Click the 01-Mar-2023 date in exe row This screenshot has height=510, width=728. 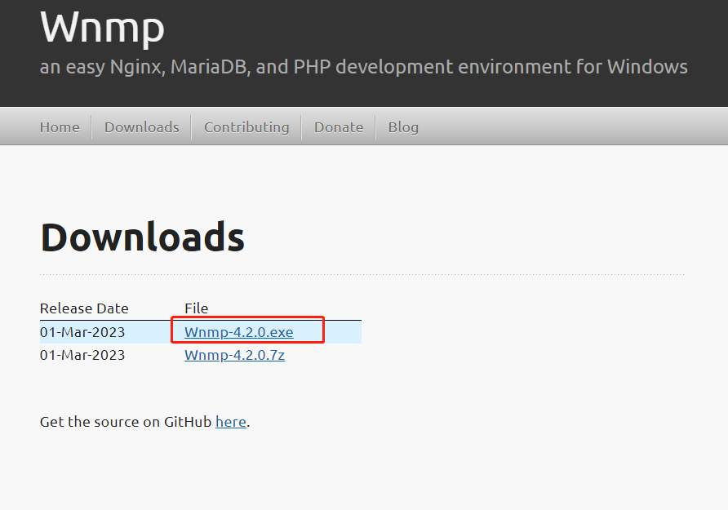pos(82,332)
